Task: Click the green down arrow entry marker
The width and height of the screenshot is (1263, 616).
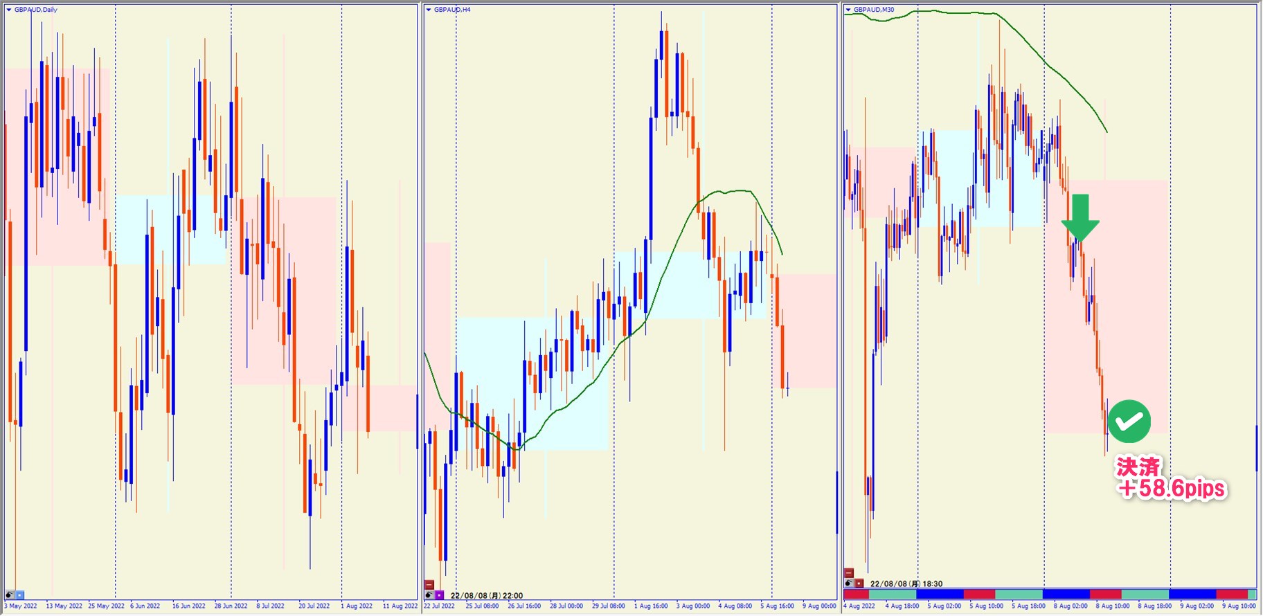Action: tap(1080, 217)
